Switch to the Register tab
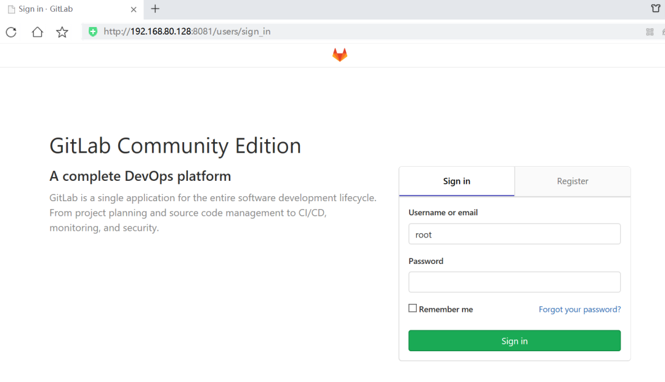 573,181
